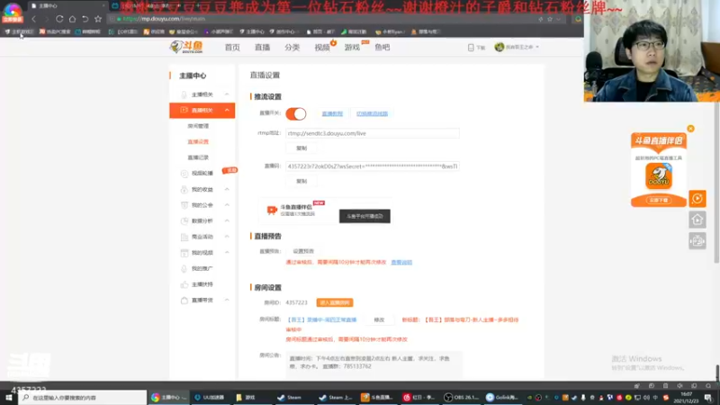This screenshot has height=405, width=720.
Task: Click the 房间公告 announcement text box
Action: pyautogui.click(x=373, y=364)
